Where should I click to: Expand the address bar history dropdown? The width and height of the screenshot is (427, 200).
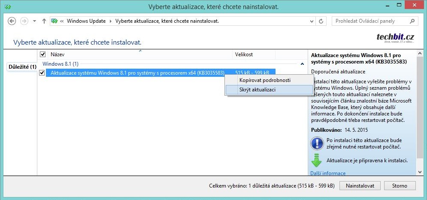tap(312, 21)
